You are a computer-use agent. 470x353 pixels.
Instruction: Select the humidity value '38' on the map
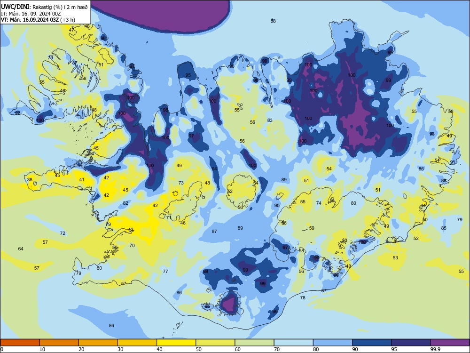[x=30, y=180]
